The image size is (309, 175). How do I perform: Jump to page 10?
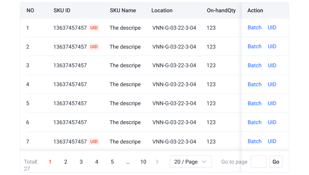pos(143,162)
